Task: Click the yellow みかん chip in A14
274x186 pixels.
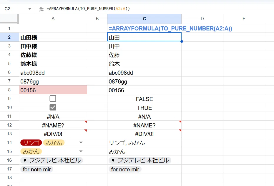Action: coord(54,143)
